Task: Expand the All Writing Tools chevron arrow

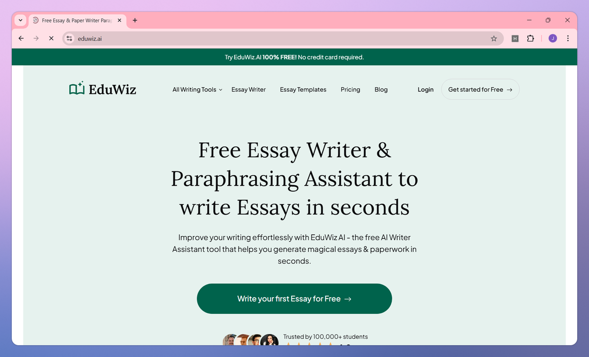Action: 220,90
